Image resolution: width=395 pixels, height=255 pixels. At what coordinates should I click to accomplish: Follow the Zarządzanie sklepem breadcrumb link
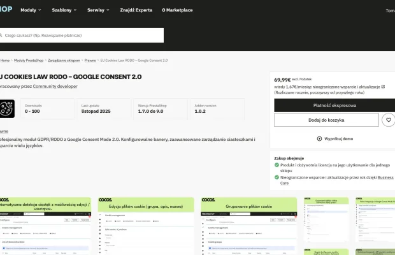click(x=64, y=61)
